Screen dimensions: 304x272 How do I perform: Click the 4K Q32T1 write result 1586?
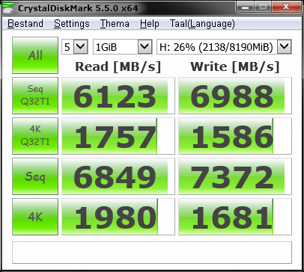(x=235, y=136)
